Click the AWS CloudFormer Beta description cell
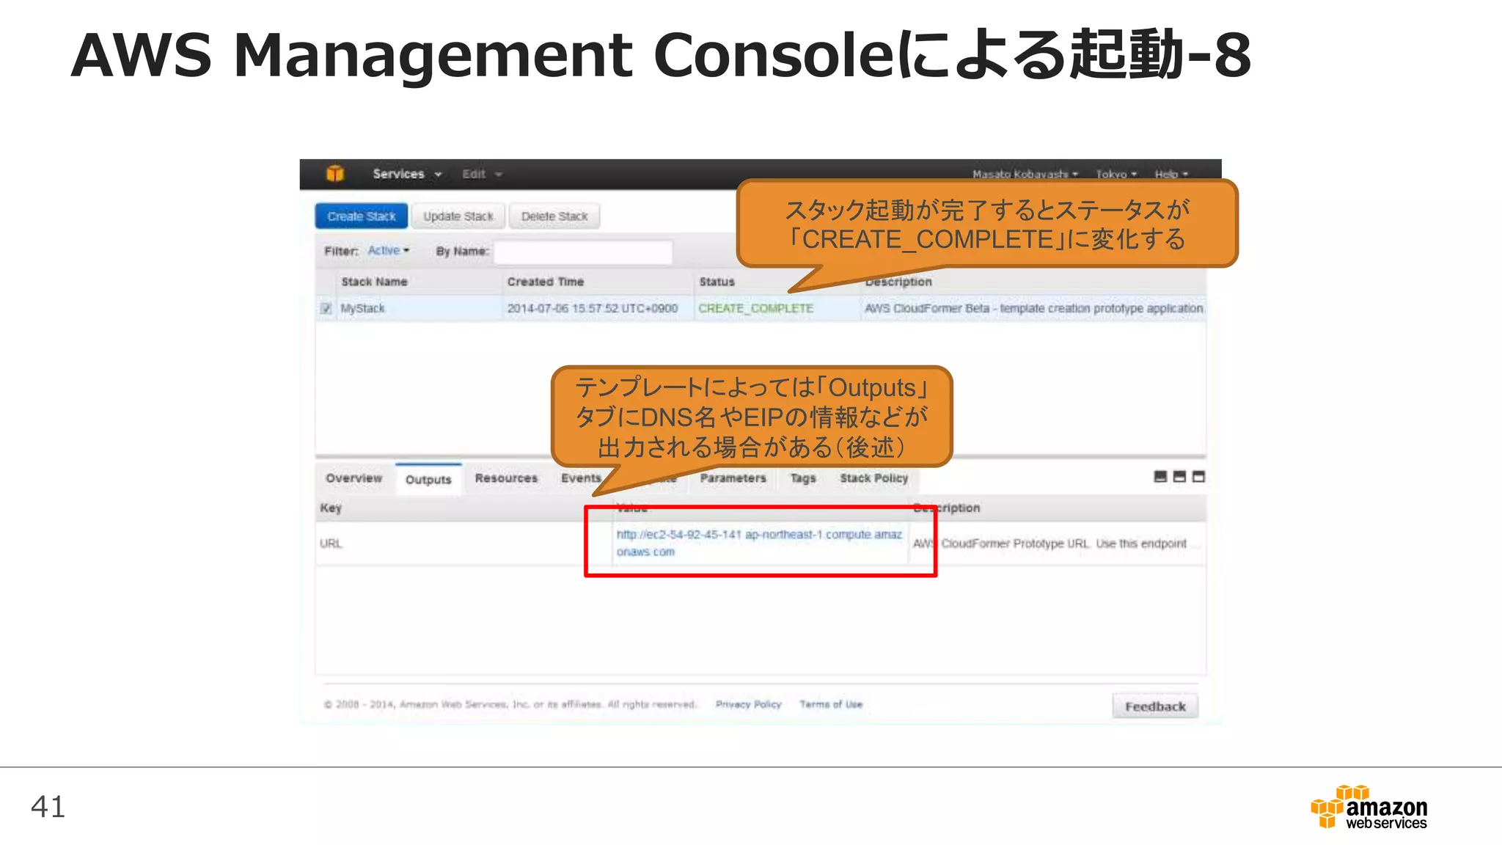 click(x=1033, y=308)
